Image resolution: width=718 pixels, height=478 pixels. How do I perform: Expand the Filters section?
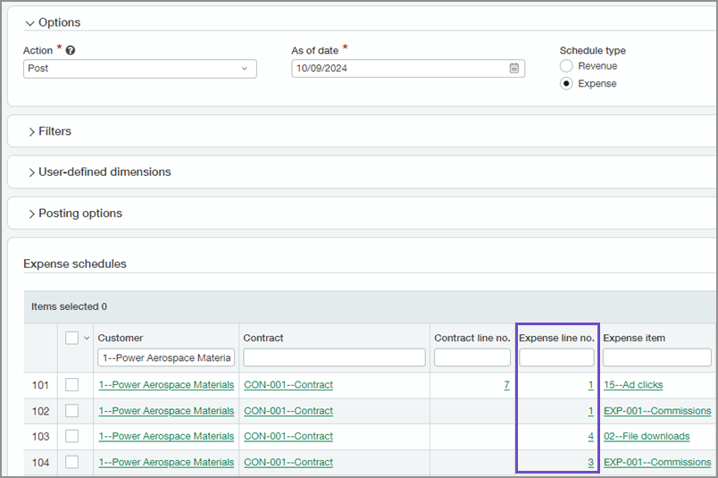(x=32, y=131)
